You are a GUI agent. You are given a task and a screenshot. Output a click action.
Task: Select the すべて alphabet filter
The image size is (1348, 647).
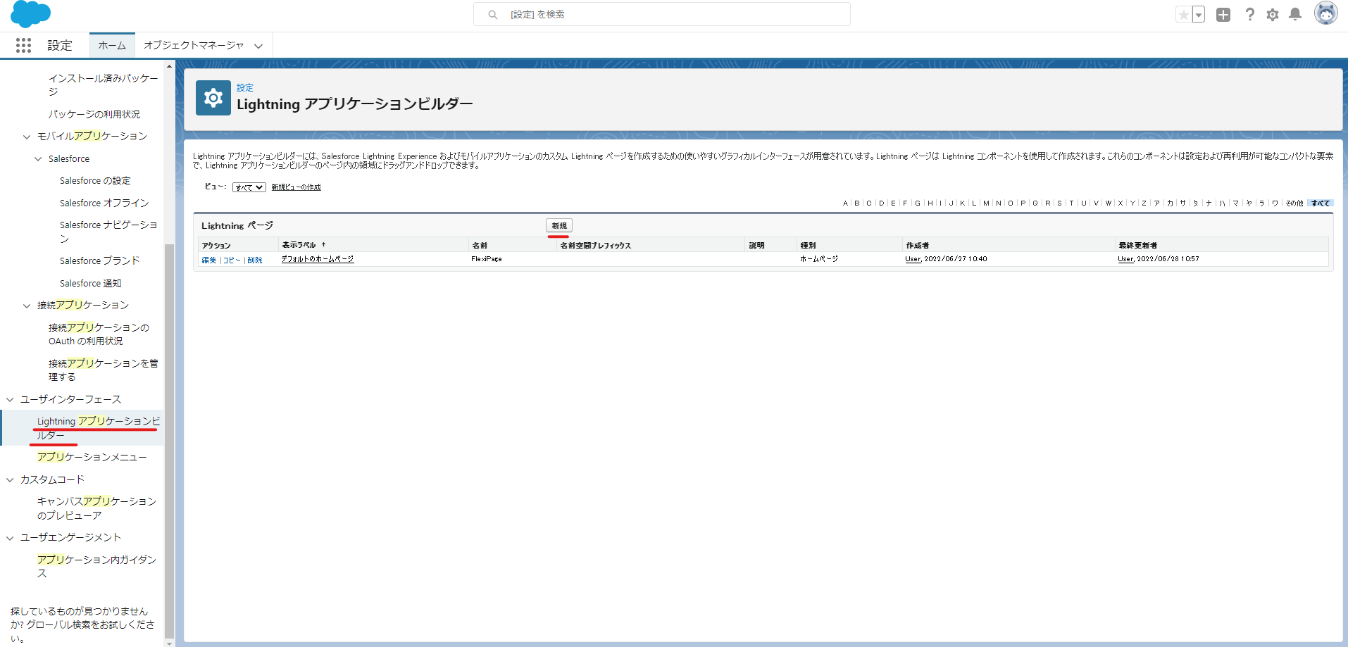[x=1321, y=203]
